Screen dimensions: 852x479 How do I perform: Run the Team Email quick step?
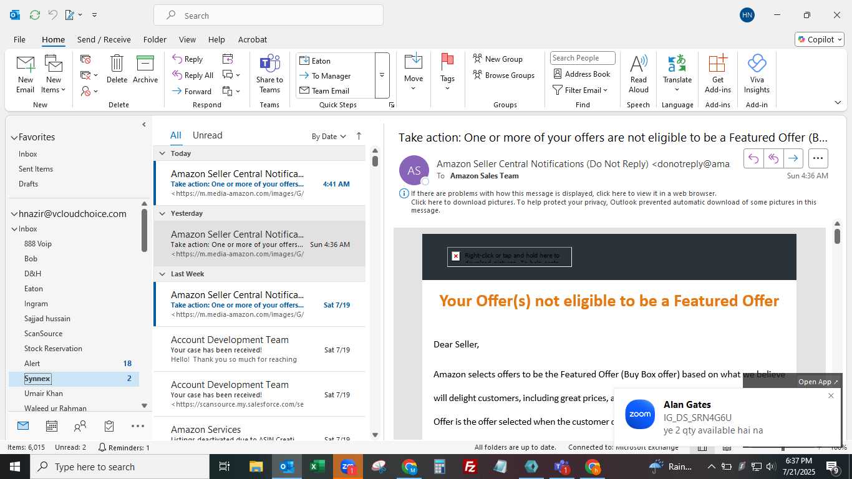336,90
